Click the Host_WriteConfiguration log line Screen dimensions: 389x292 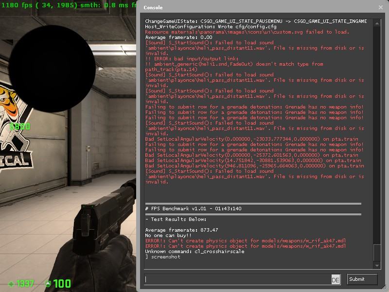[211, 27]
